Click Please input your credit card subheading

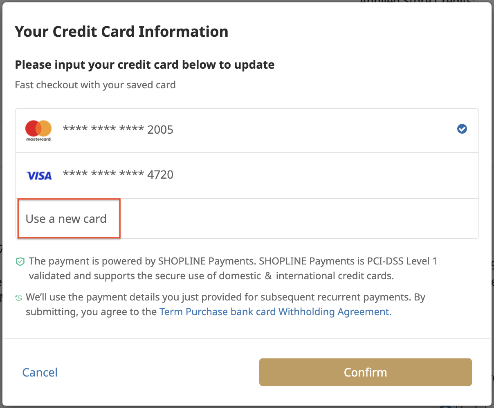145,65
